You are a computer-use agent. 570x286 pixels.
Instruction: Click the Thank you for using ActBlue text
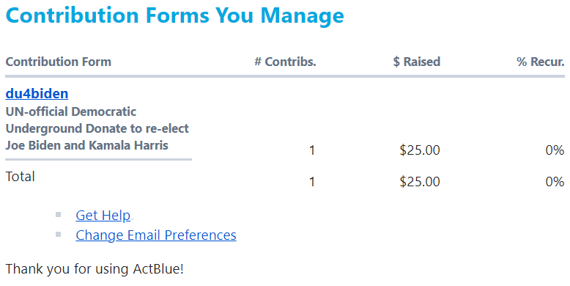tap(95, 269)
